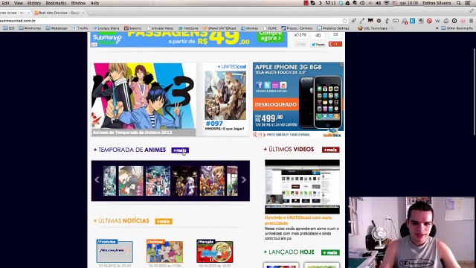Enter fullscreen with the expand arrows icon
The image size is (476, 268).
tap(471, 11)
